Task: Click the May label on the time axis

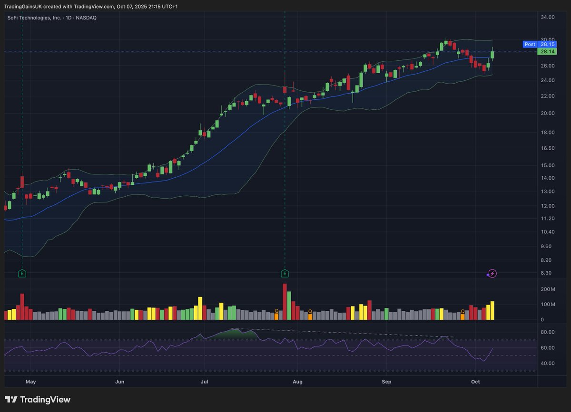Action: tap(31, 382)
